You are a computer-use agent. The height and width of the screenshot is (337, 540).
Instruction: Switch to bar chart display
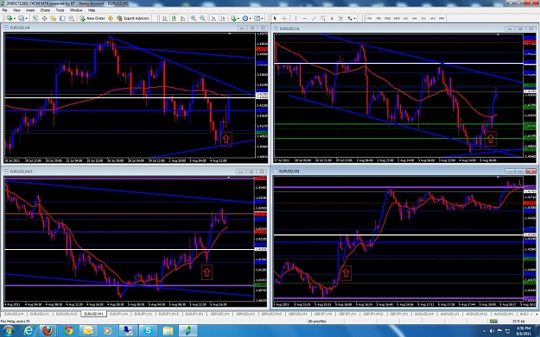click(165, 18)
